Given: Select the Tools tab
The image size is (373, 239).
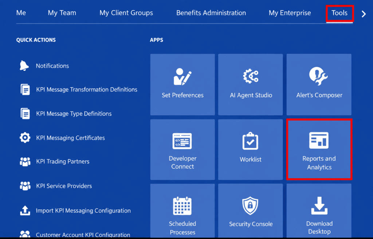Looking at the screenshot, I should click(x=339, y=13).
